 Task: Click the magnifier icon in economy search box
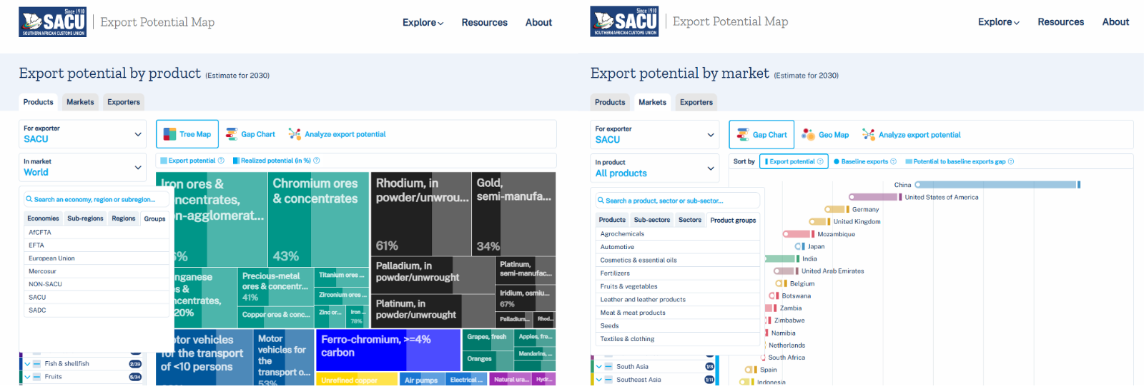pos(29,200)
